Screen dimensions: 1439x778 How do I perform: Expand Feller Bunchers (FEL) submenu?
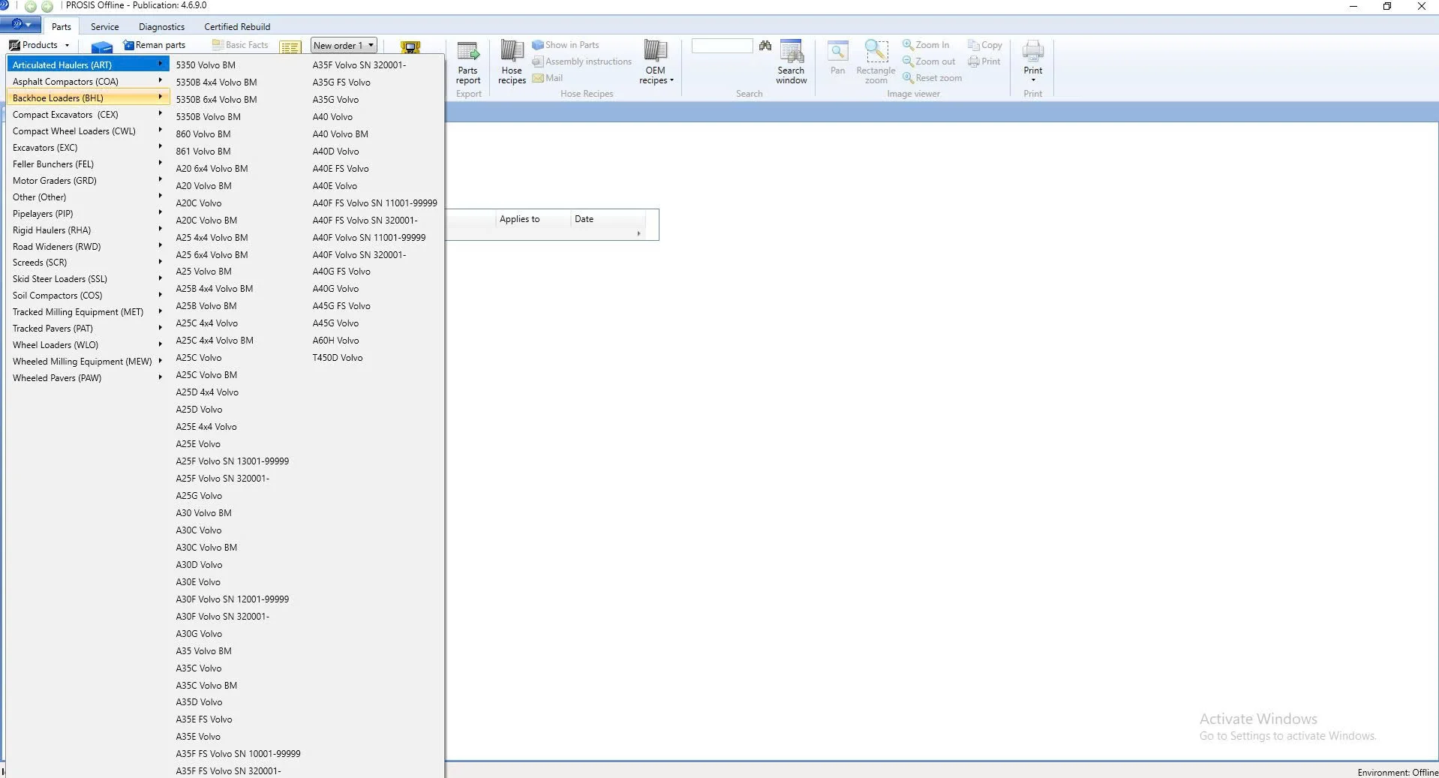tap(89, 164)
